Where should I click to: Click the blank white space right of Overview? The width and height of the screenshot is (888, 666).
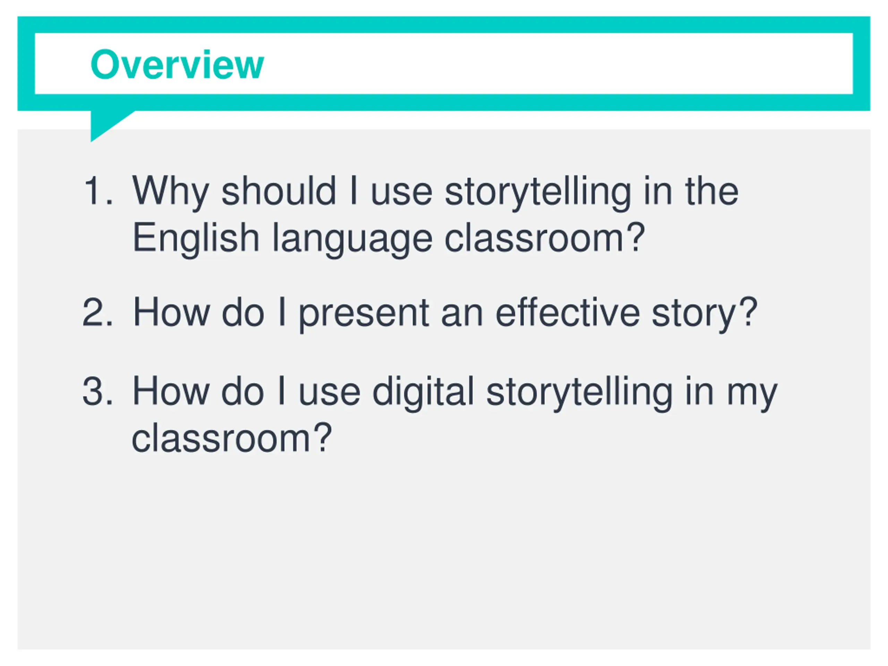[558, 63]
